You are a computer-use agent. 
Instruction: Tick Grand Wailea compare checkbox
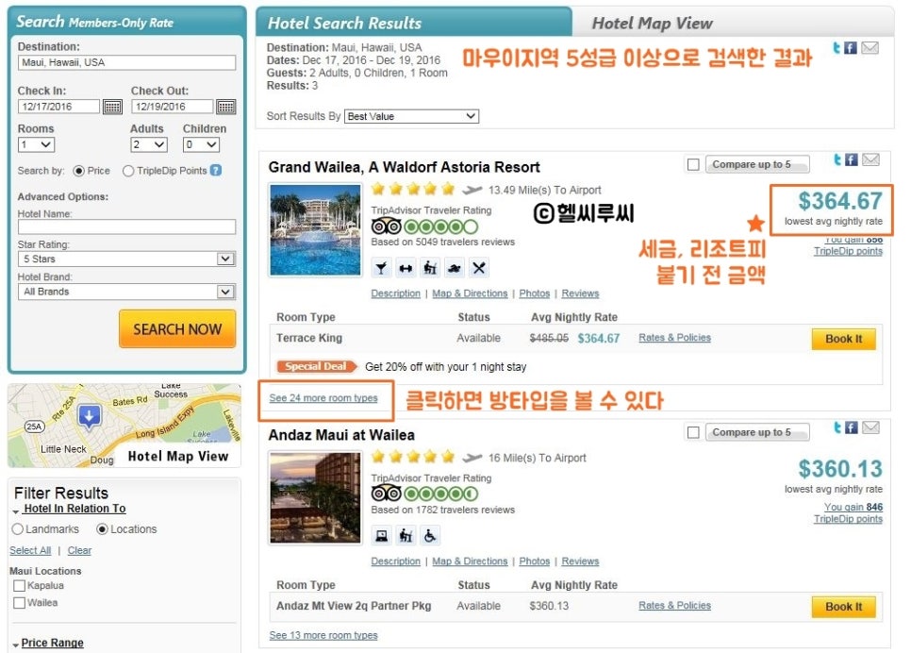coord(693,164)
